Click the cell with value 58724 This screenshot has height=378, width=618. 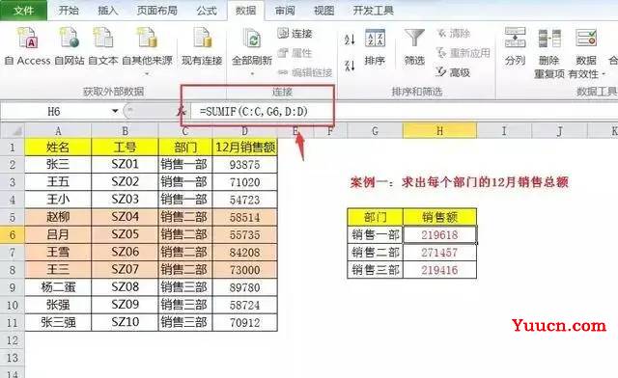pyautogui.click(x=244, y=305)
